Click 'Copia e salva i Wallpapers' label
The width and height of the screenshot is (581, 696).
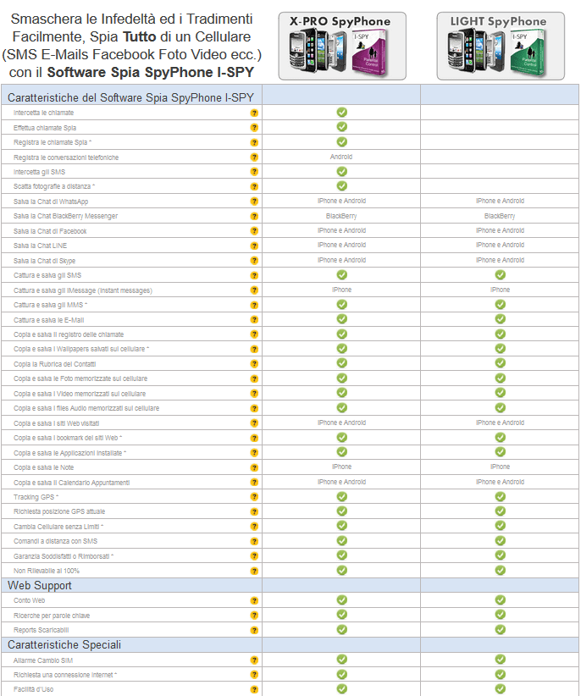pos(81,349)
